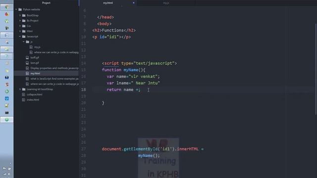Click the closing brace of the function
317x178 pixels.
[x=103, y=103]
